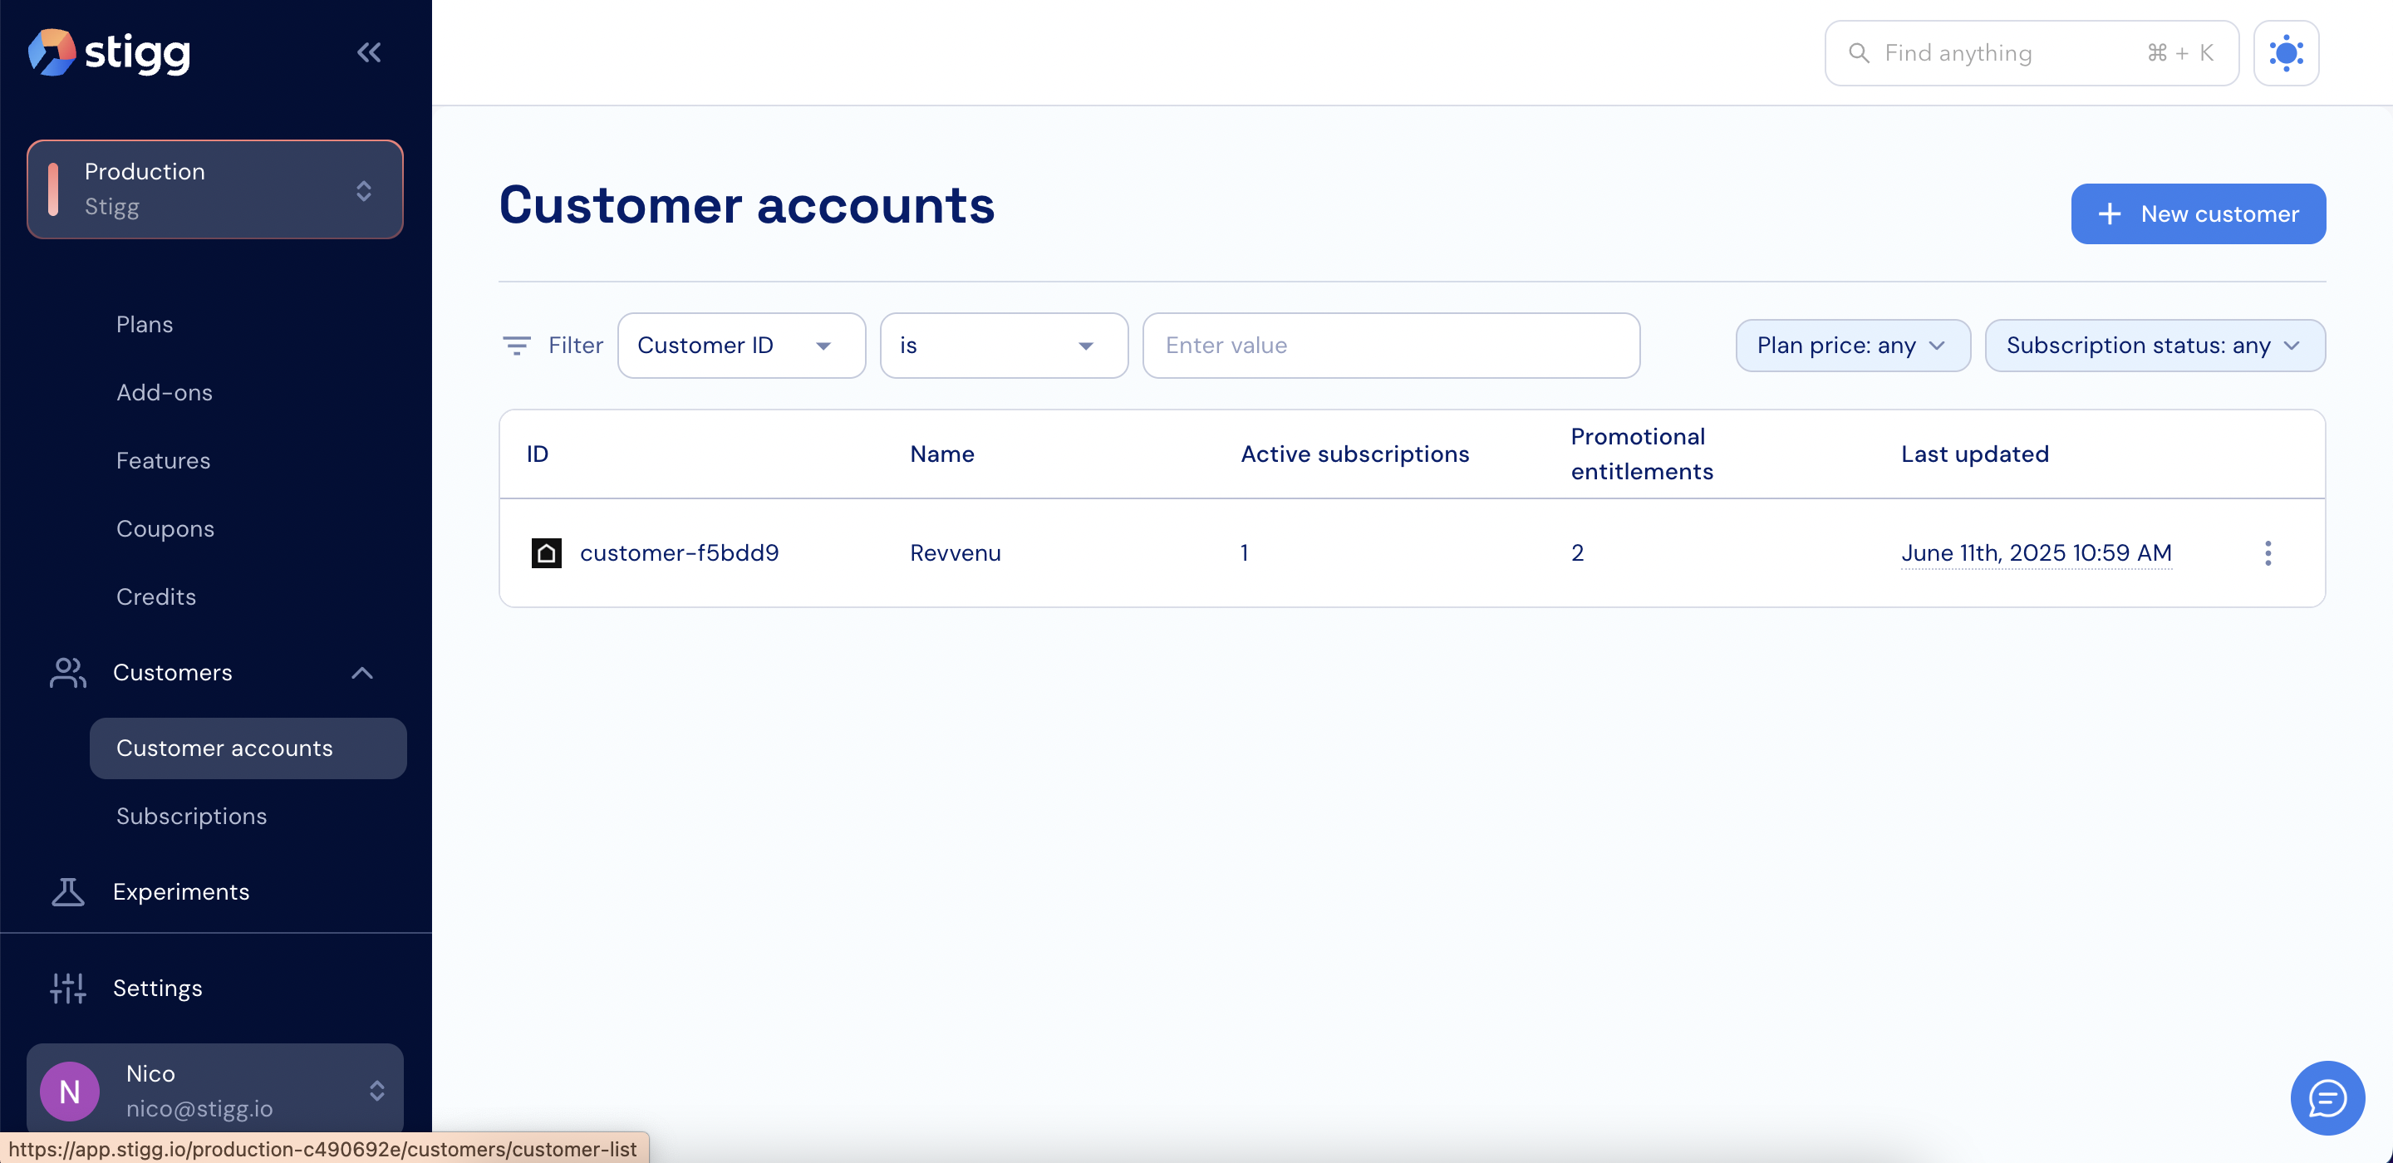Open Production environment switcher
This screenshot has width=2393, height=1163.
click(x=214, y=189)
